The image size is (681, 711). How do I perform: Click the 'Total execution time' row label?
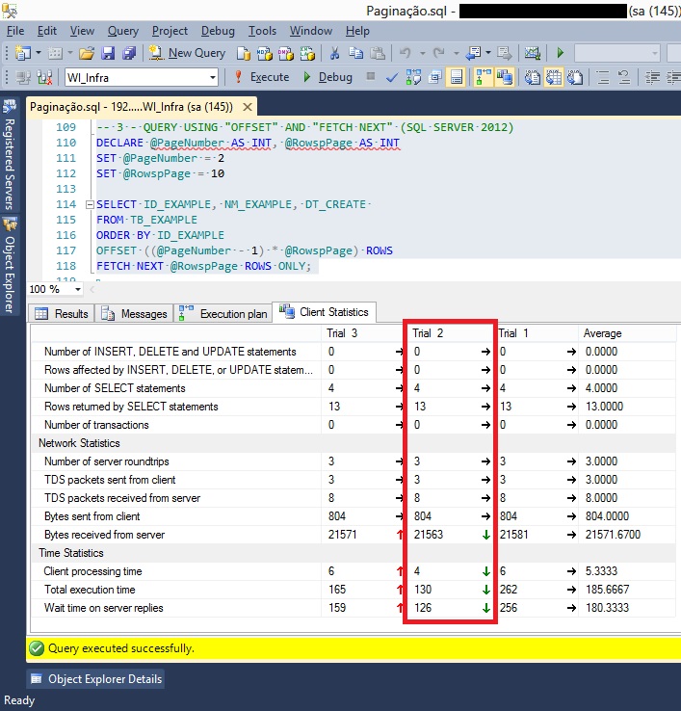click(x=90, y=590)
